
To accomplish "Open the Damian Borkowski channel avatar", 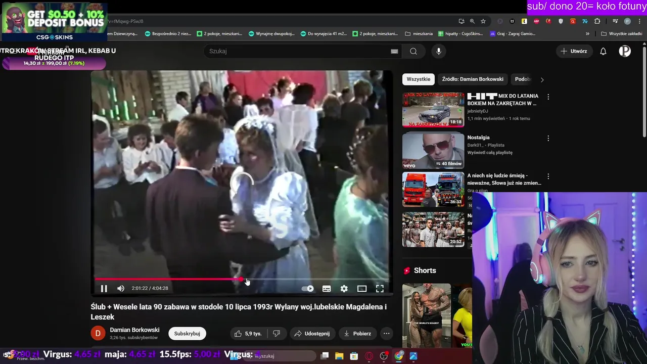I will pos(98,334).
